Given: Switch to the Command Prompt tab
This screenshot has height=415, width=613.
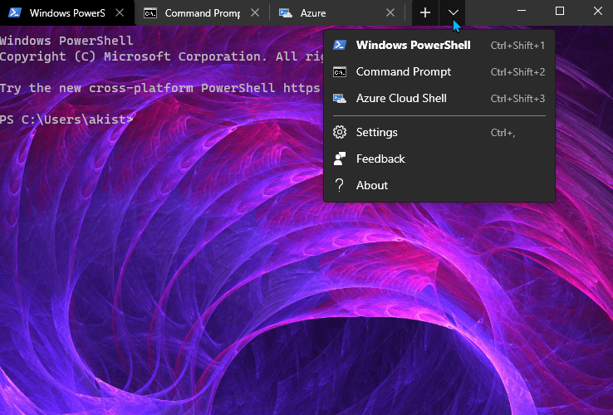Looking at the screenshot, I should [202, 13].
